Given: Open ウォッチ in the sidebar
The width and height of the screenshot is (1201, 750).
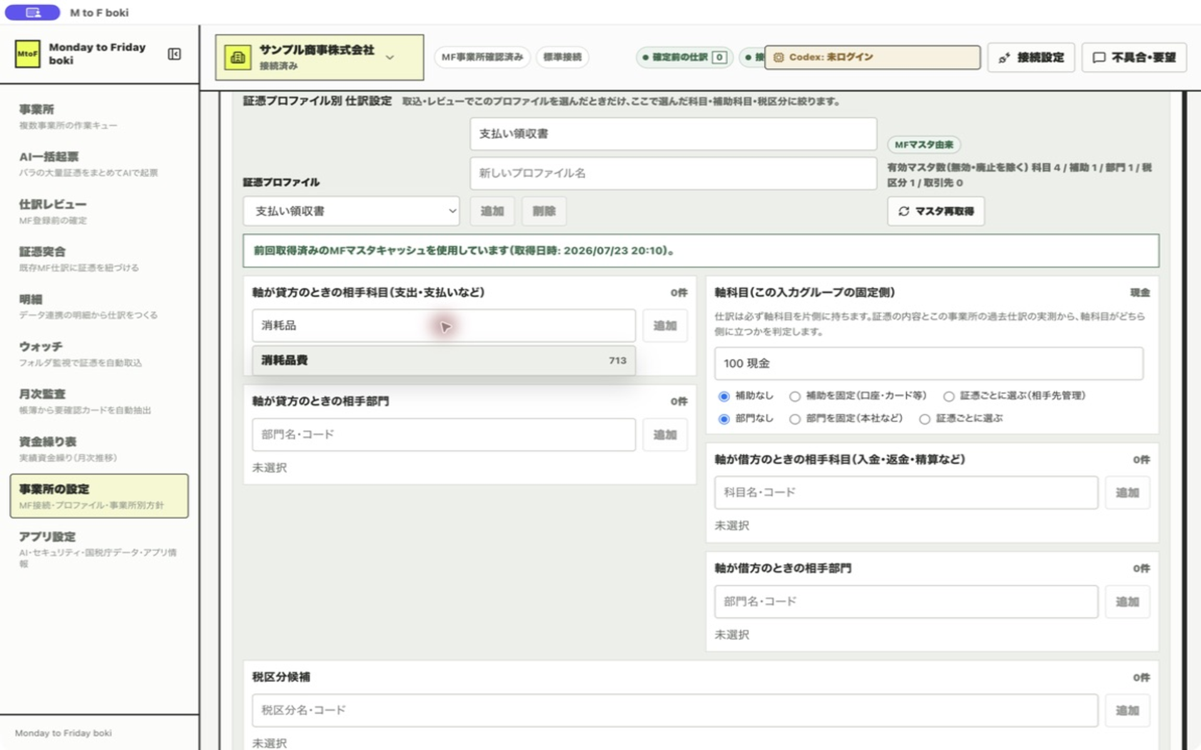Looking at the screenshot, I should point(99,354).
